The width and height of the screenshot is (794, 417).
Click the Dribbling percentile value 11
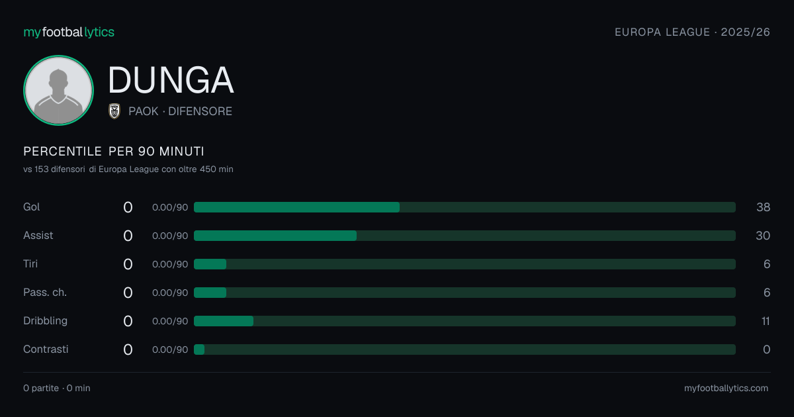[766, 321]
